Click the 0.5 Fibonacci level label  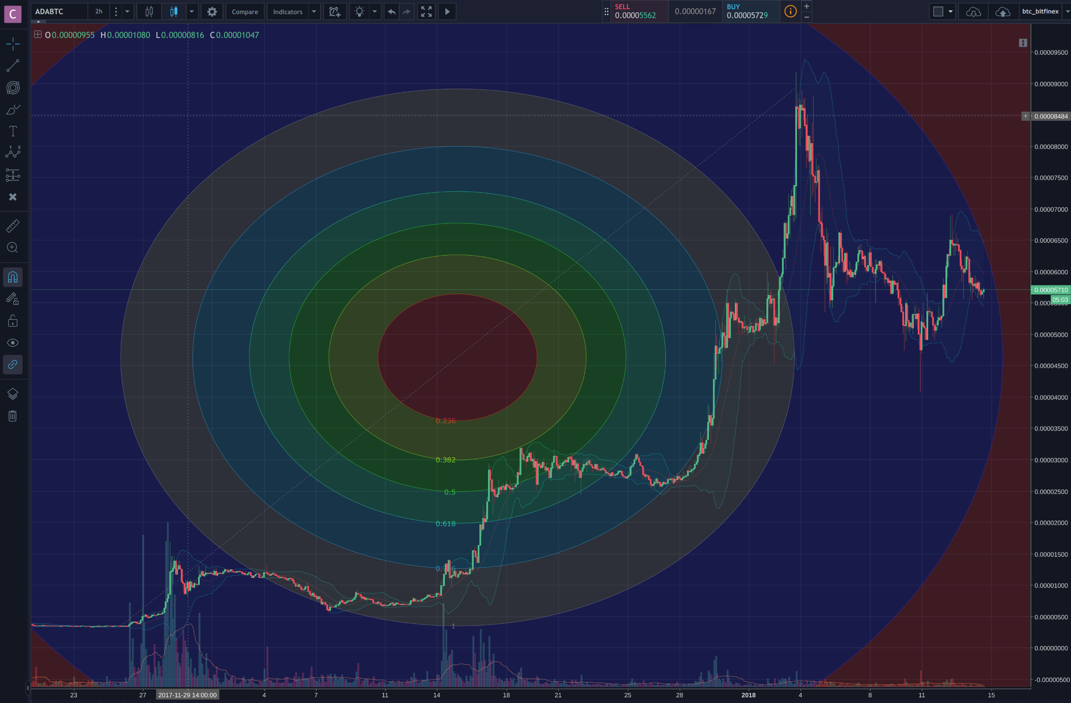(x=450, y=492)
